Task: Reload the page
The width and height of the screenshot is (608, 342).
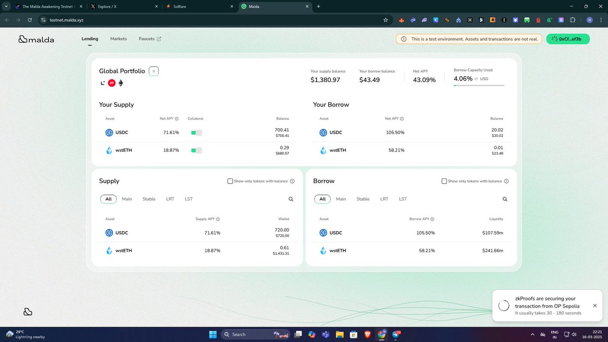Action: tap(30, 20)
